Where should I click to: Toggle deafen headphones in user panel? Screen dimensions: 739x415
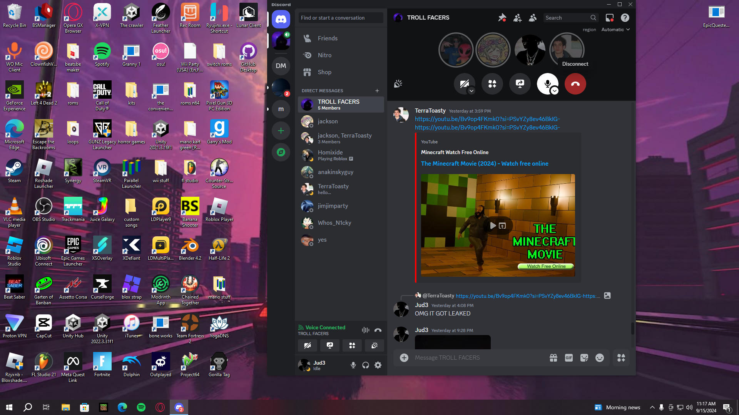click(366, 365)
